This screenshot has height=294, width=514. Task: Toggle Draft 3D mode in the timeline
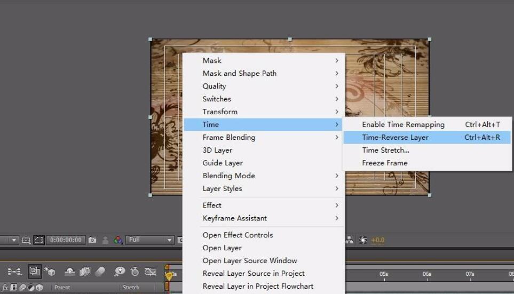point(50,272)
